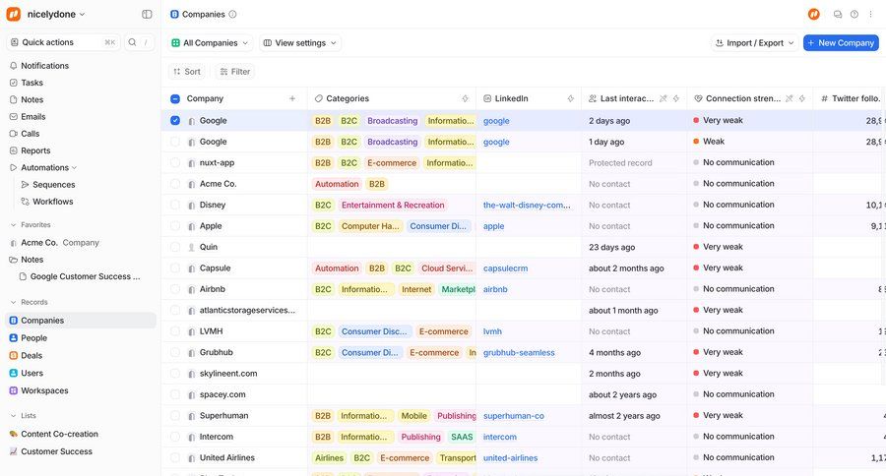
Task: Open the chat comments icon in header
Action: pos(838,14)
